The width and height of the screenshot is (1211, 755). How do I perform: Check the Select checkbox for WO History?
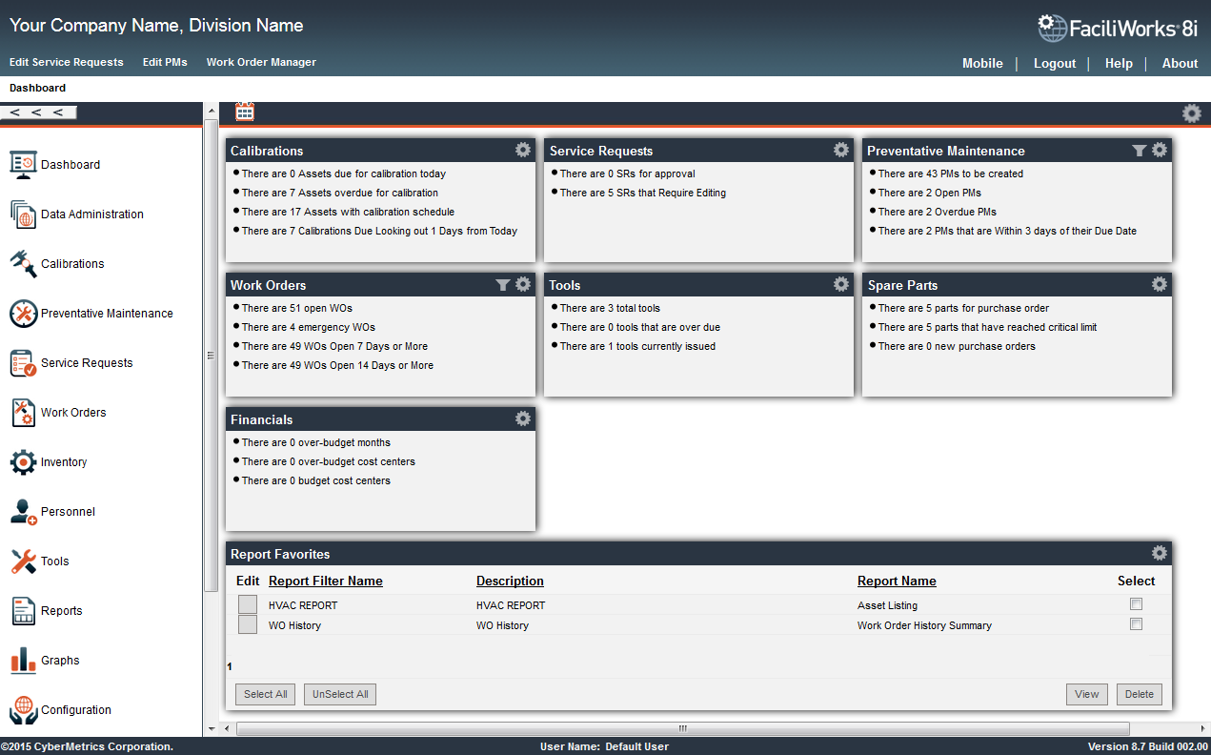point(1136,624)
